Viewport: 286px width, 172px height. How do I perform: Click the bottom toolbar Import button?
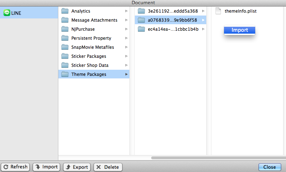tap(46, 167)
